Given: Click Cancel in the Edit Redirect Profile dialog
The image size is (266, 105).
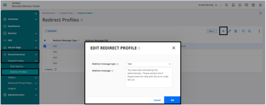Looking at the screenshot, I should tap(157, 100).
